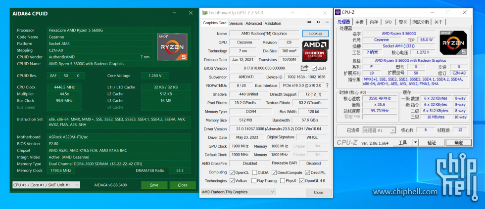Click the 名字 processor name field in CPU-Z
This screenshot has height=209, width=485.
(399, 33)
